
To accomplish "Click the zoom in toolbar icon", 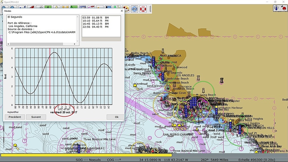I will tap(4, 8).
